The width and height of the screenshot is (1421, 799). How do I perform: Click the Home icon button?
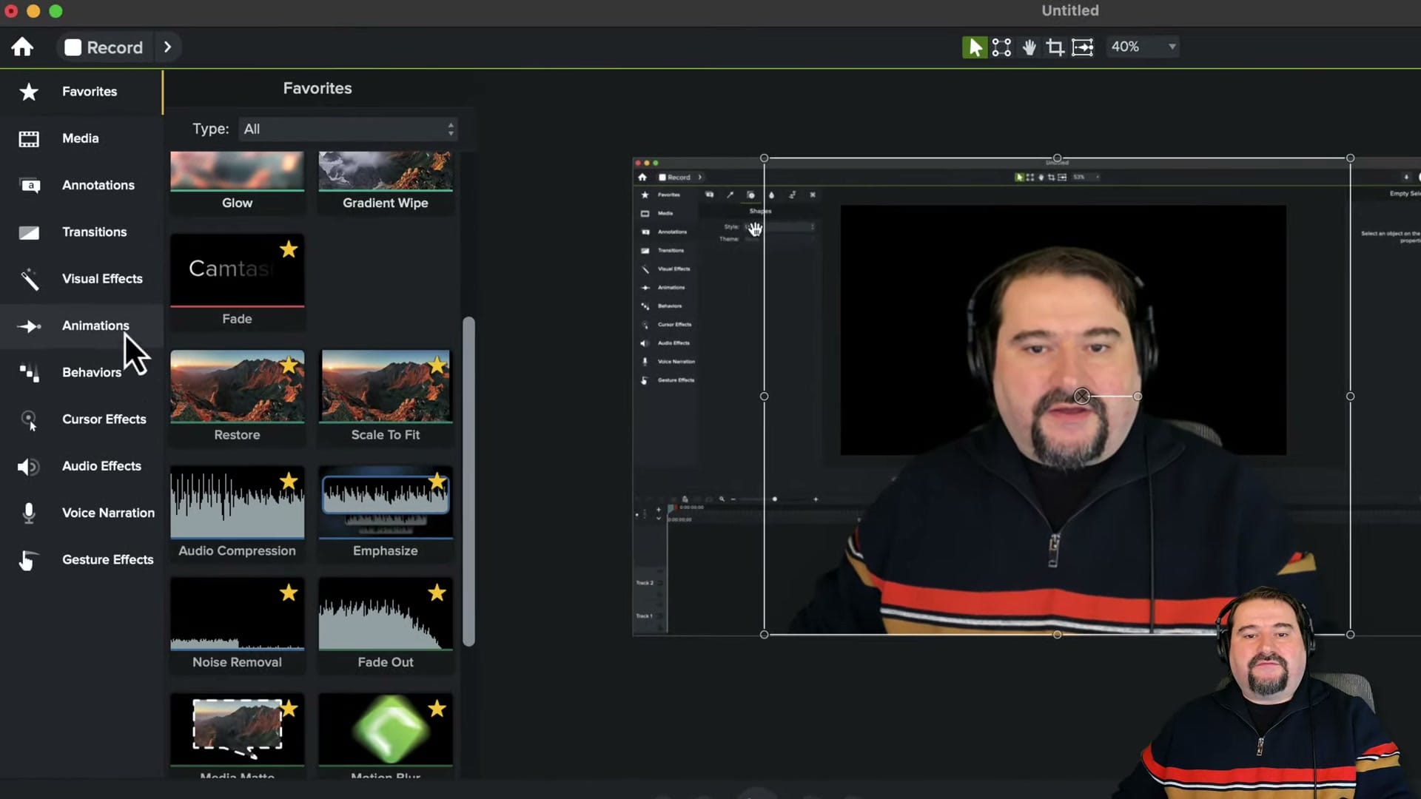[22, 47]
